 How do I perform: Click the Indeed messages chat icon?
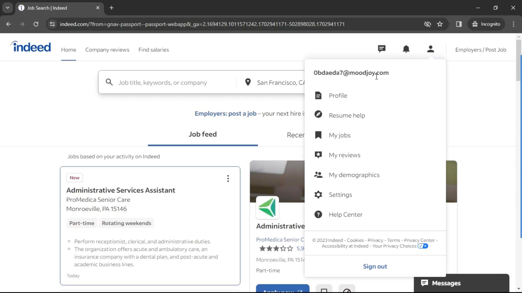click(x=382, y=49)
